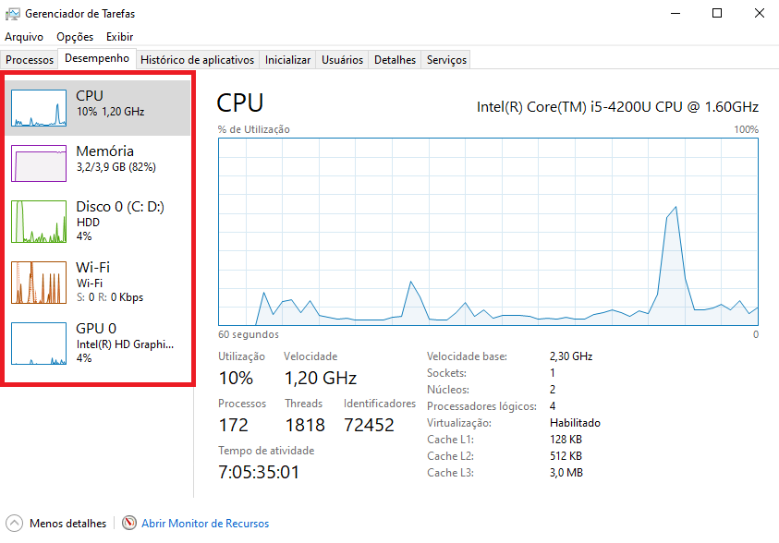The height and width of the screenshot is (543, 779).
Task: Switch to the Serviços tab
Action: pyautogui.click(x=446, y=59)
